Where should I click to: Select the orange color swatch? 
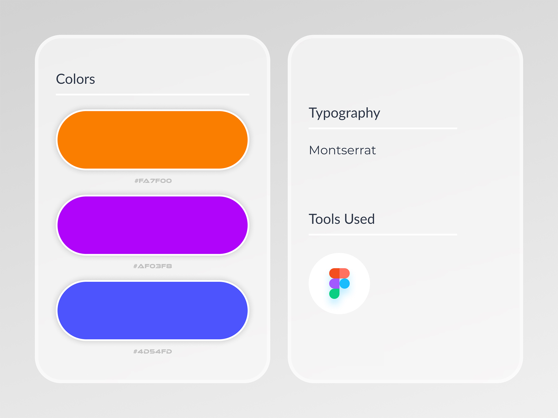[153, 140]
